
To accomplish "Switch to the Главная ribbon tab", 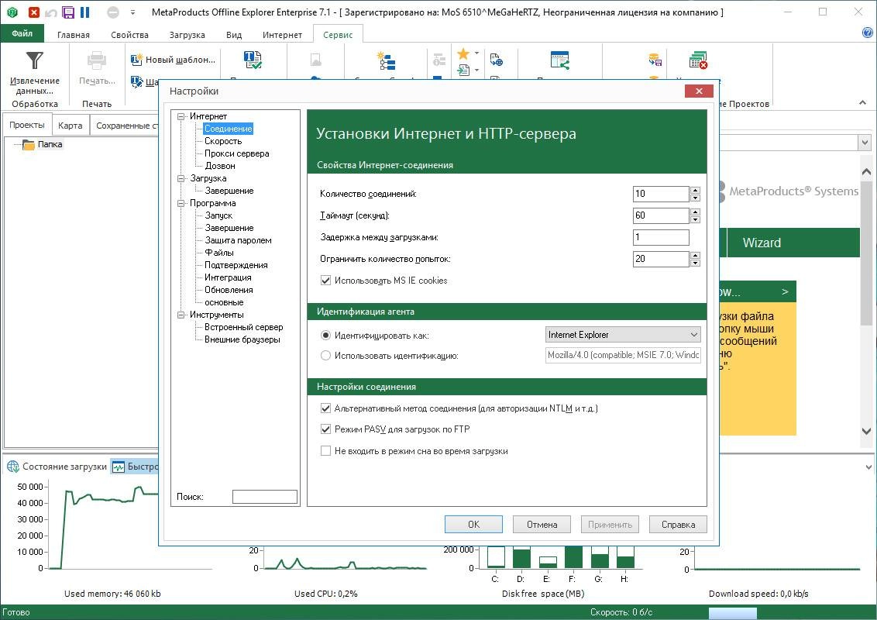I will (74, 35).
